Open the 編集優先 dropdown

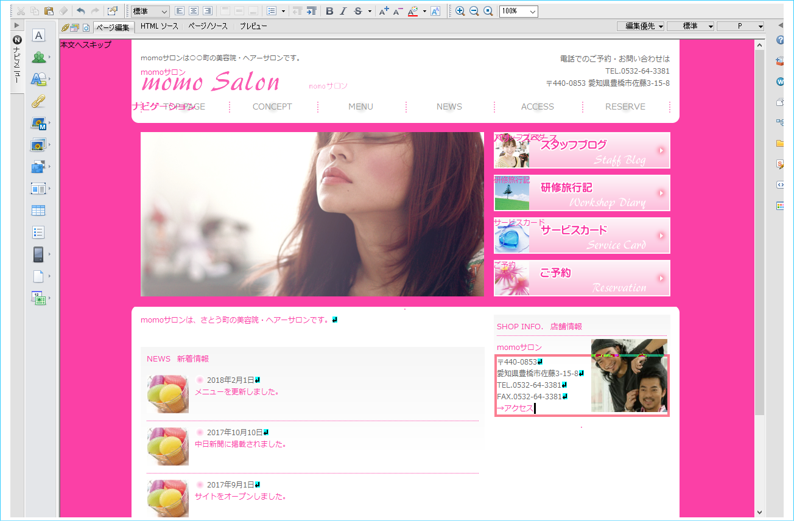[x=640, y=26]
